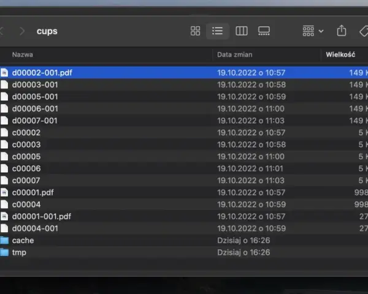Go forward with the forward arrow
This screenshot has width=368, height=294.
point(22,31)
